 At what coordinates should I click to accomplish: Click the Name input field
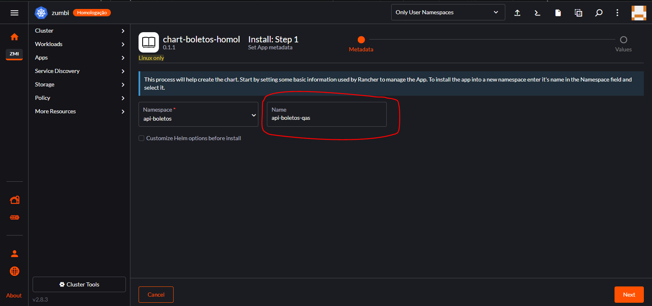[x=326, y=118]
